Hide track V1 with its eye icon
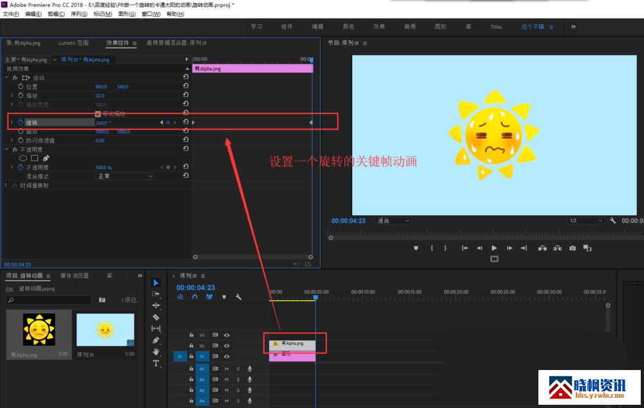 click(x=226, y=357)
